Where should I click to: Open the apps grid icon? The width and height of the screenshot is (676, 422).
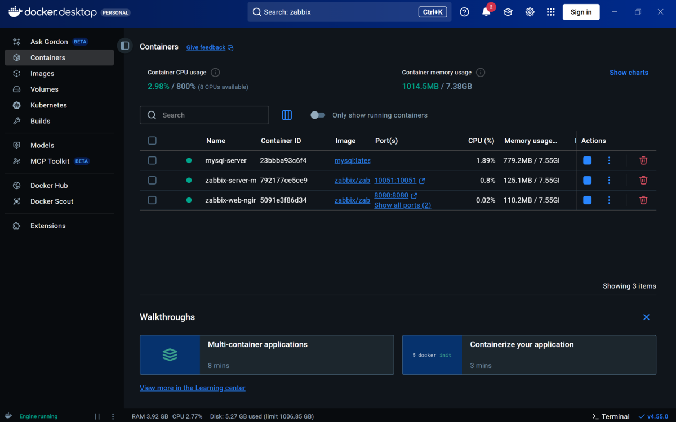tap(551, 12)
